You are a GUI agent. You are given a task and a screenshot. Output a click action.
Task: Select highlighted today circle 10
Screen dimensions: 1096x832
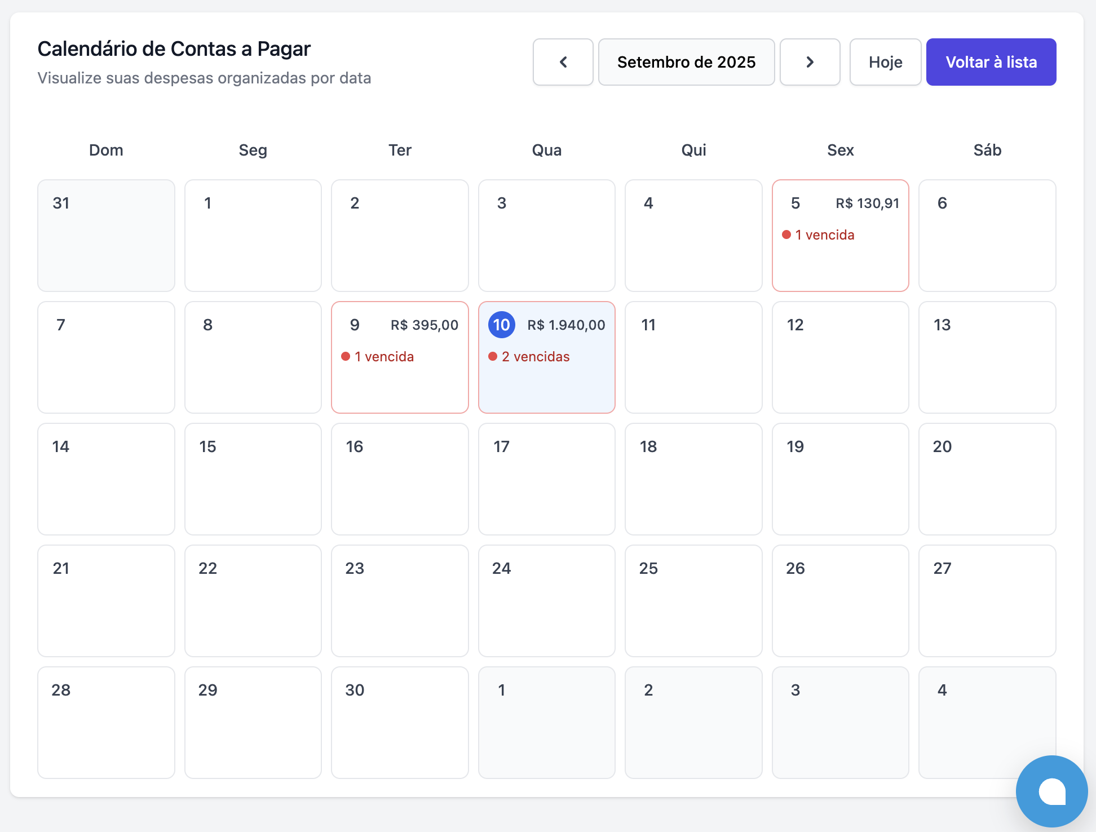point(501,325)
